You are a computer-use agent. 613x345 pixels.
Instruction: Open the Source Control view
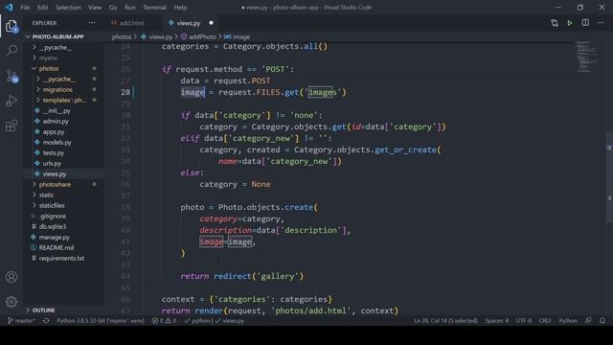coord(11,76)
